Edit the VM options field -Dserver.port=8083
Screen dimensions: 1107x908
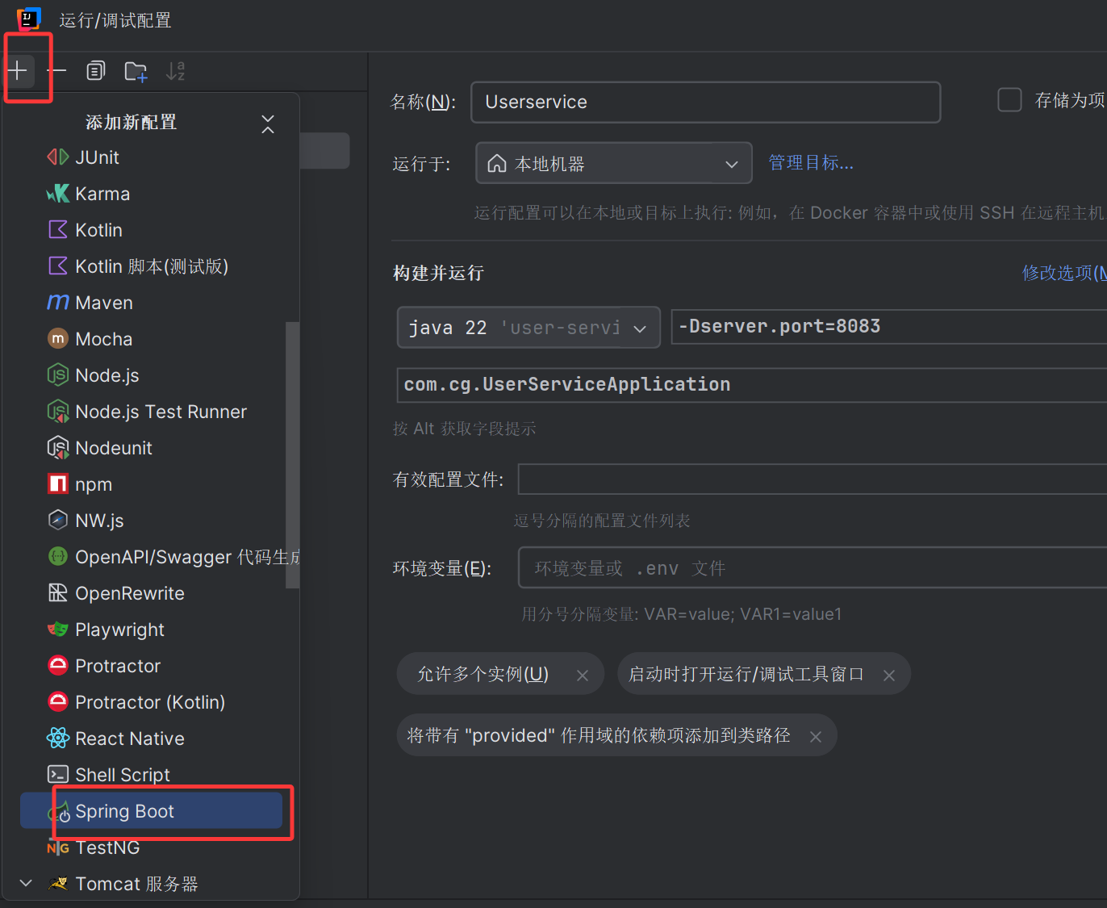(888, 327)
